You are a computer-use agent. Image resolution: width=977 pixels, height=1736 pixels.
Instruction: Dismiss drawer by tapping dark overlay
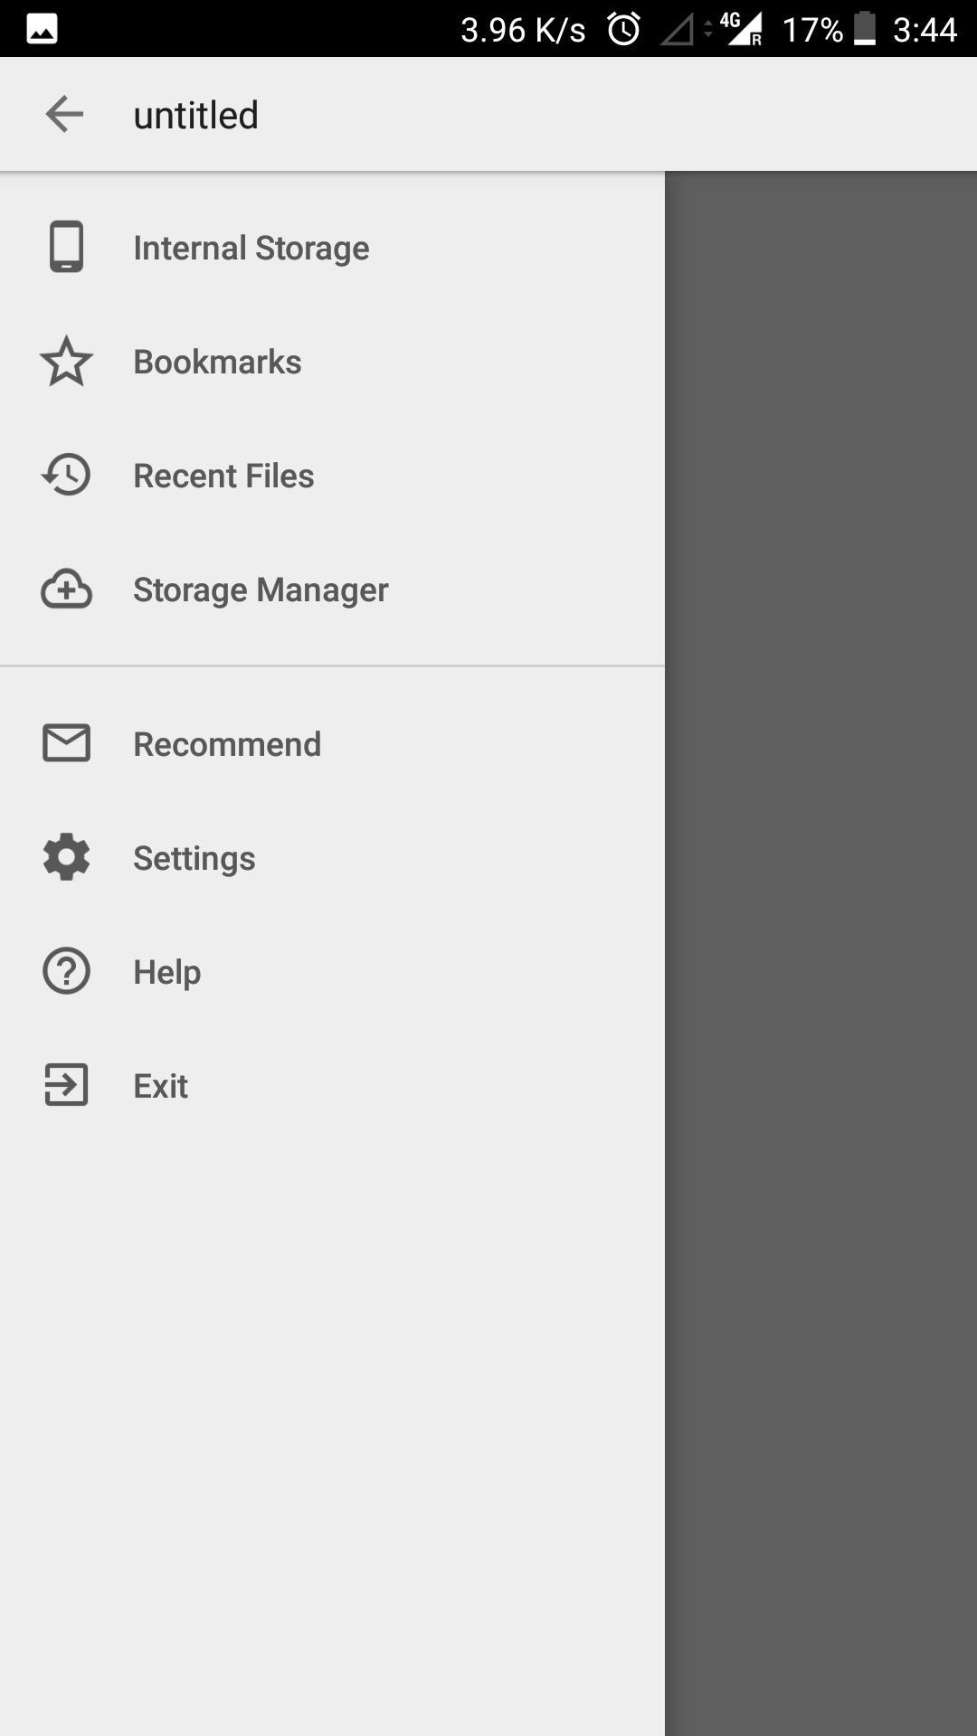click(820, 953)
